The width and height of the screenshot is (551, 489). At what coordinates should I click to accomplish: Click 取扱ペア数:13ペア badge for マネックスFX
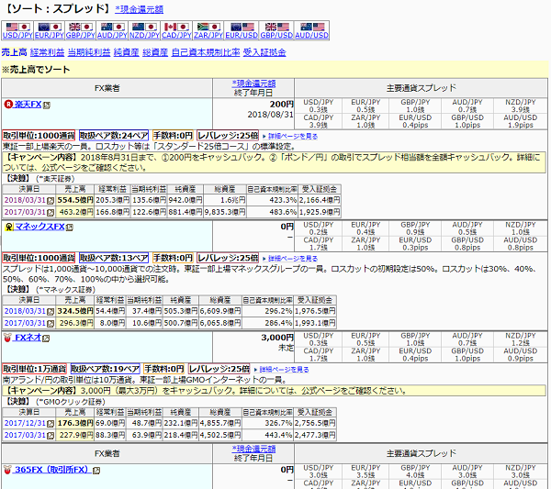[114, 258]
